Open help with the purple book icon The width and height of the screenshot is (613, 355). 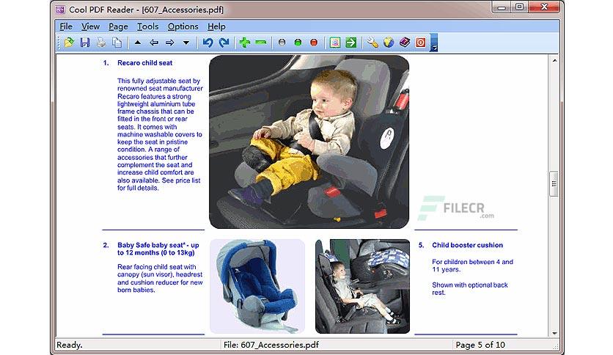(x=404, y=43)
